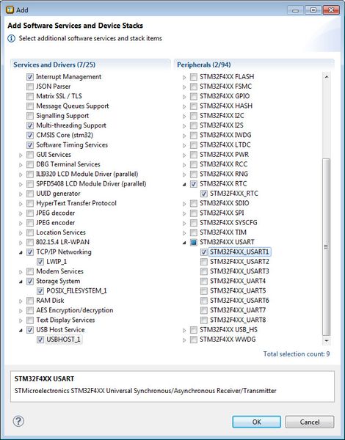Click the peripherals scrollbar thumb
The height and width of the screenshot is (440, 345).
[x=326, y=247]
